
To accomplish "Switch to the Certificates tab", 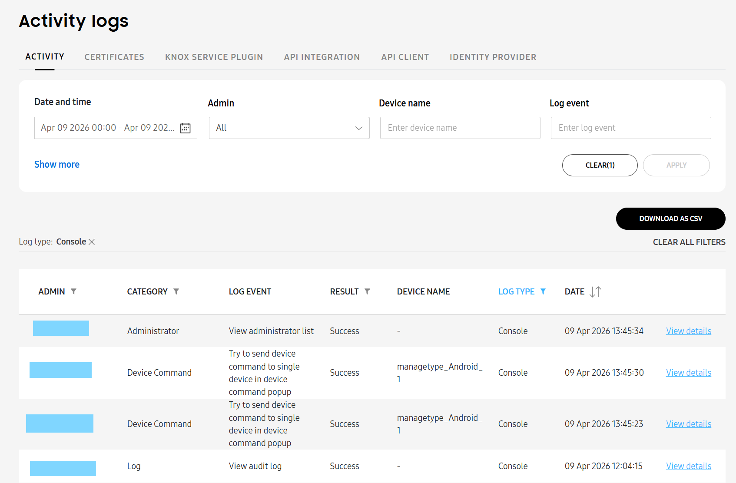I will [x=114, y=57].
